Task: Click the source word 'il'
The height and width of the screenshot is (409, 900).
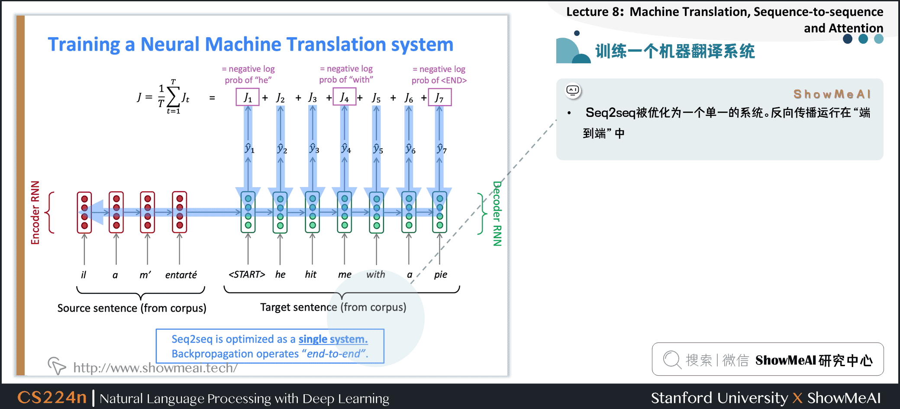Action: [84, 275]
